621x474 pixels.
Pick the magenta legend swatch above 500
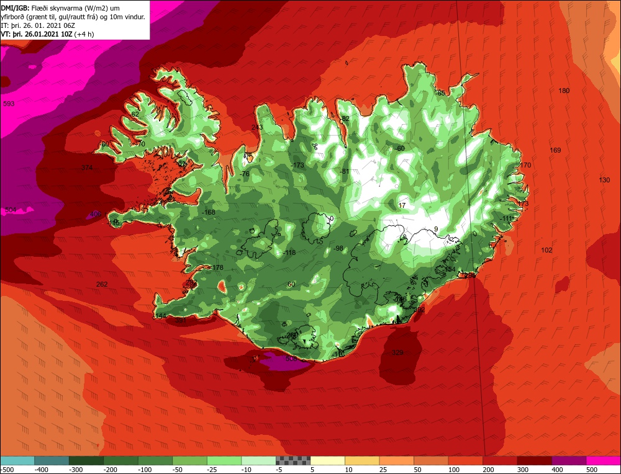(x=603, y=460)
